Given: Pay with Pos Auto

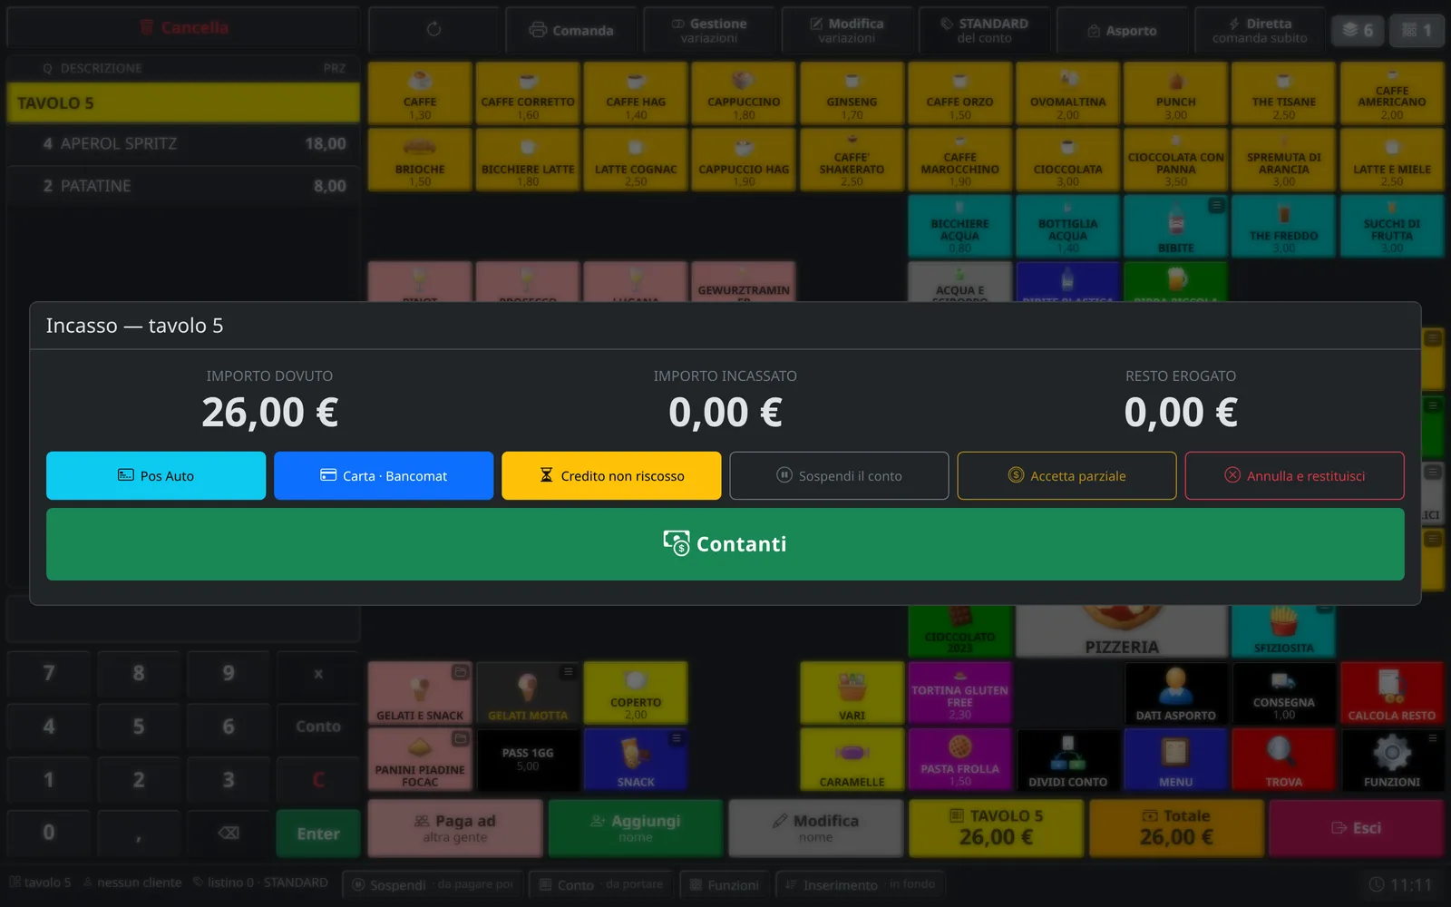Looking at the screenshot, I should [x=156, y=476].
